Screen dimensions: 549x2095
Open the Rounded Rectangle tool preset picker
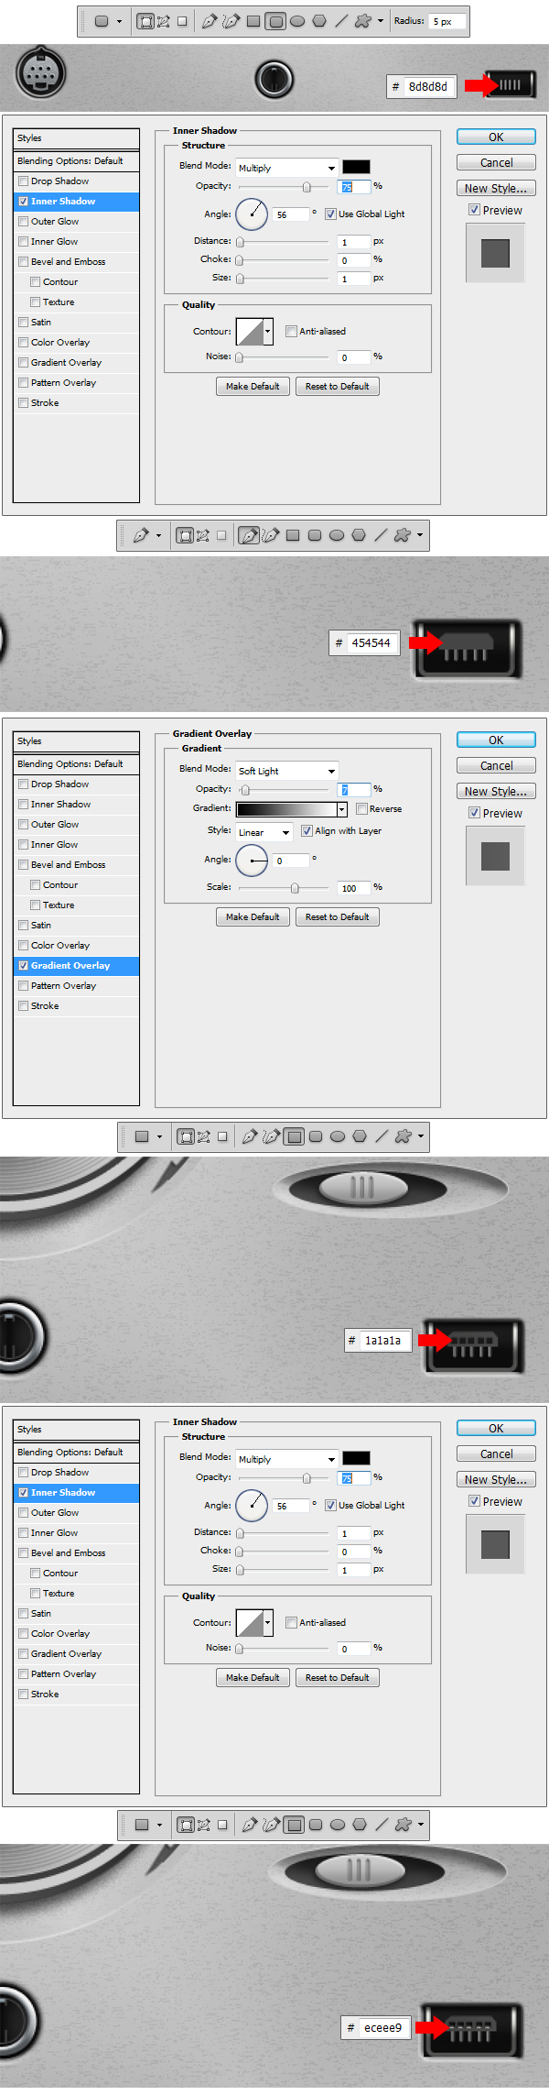[x=119, y=21]
